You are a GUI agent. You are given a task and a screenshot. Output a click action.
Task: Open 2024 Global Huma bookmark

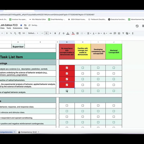(x=77, y=19)
